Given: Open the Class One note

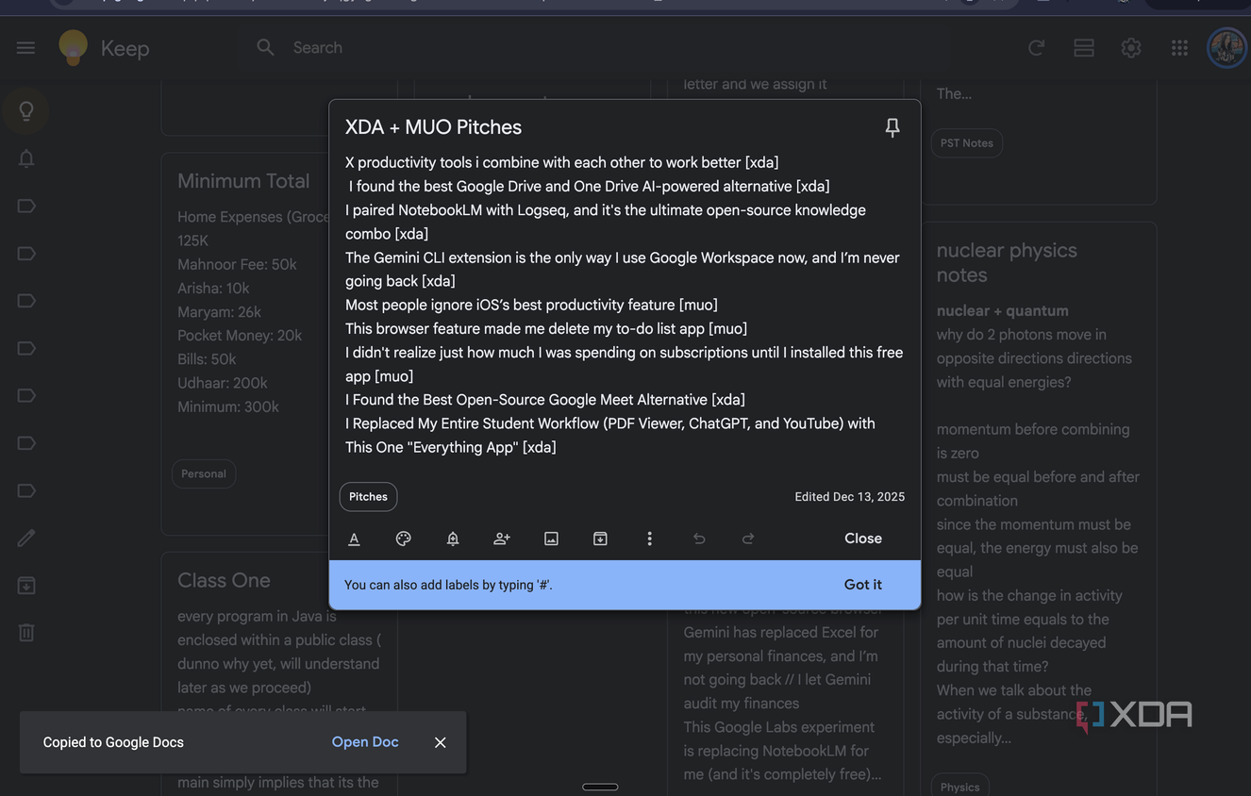Looking at the screenshot, I should coord(224,580).
